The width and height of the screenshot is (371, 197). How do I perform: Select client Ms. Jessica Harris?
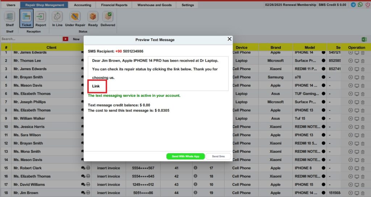point(29,127)
